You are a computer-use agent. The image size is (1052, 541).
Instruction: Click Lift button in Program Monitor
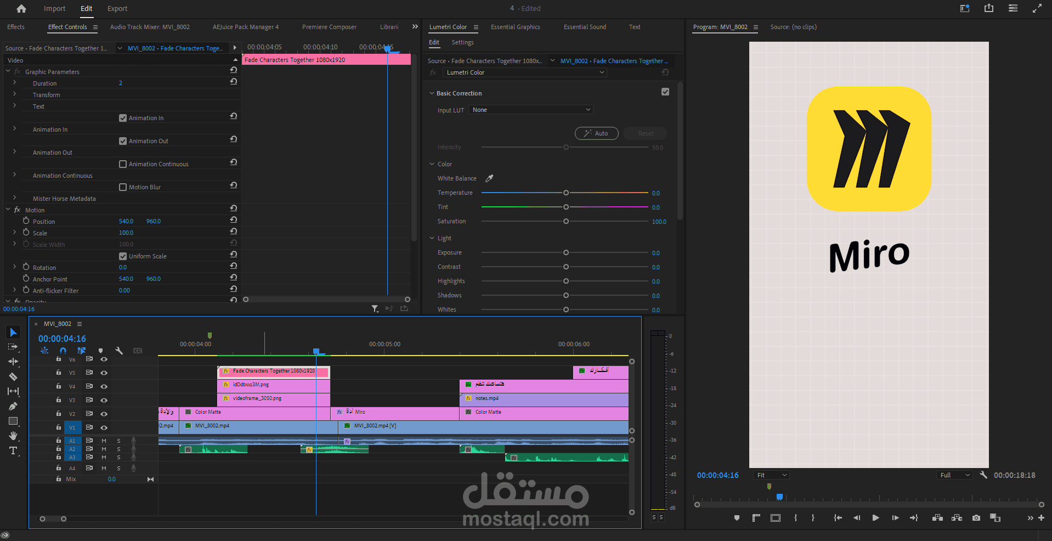pos(938,517)
